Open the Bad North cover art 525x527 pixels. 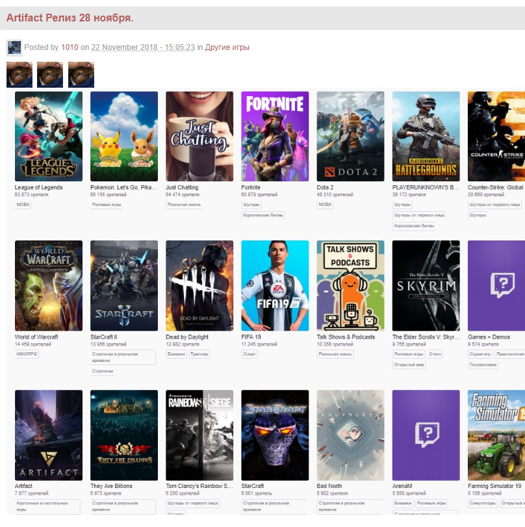[x=350, y=435]
